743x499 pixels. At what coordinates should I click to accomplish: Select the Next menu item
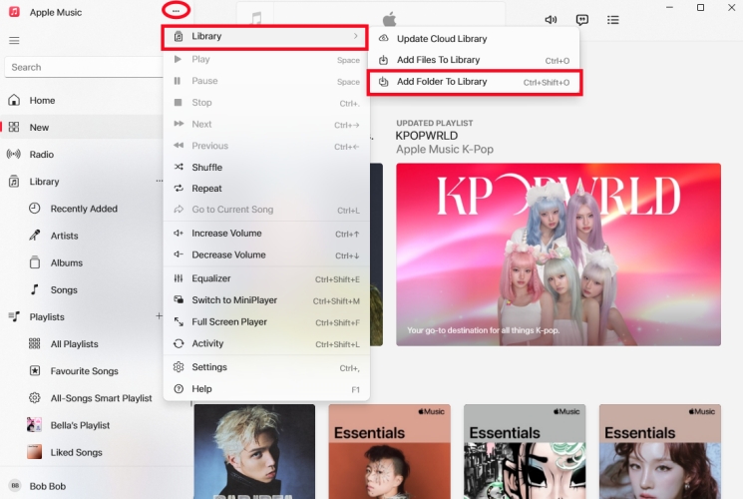pos(266,125)
